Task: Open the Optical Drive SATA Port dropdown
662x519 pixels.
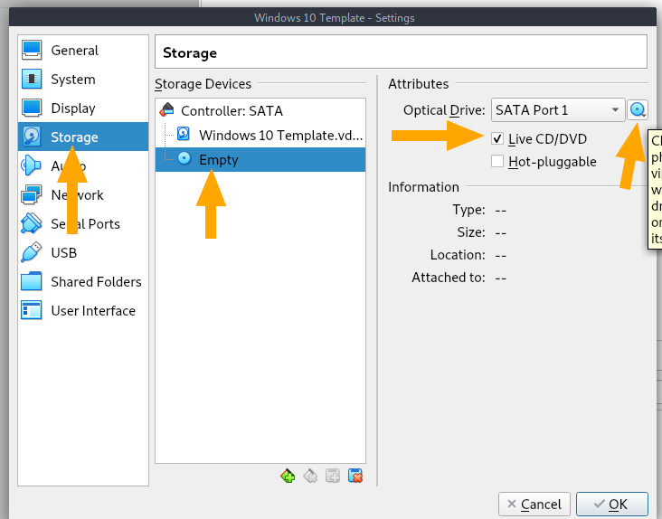Action: (558, 110)
